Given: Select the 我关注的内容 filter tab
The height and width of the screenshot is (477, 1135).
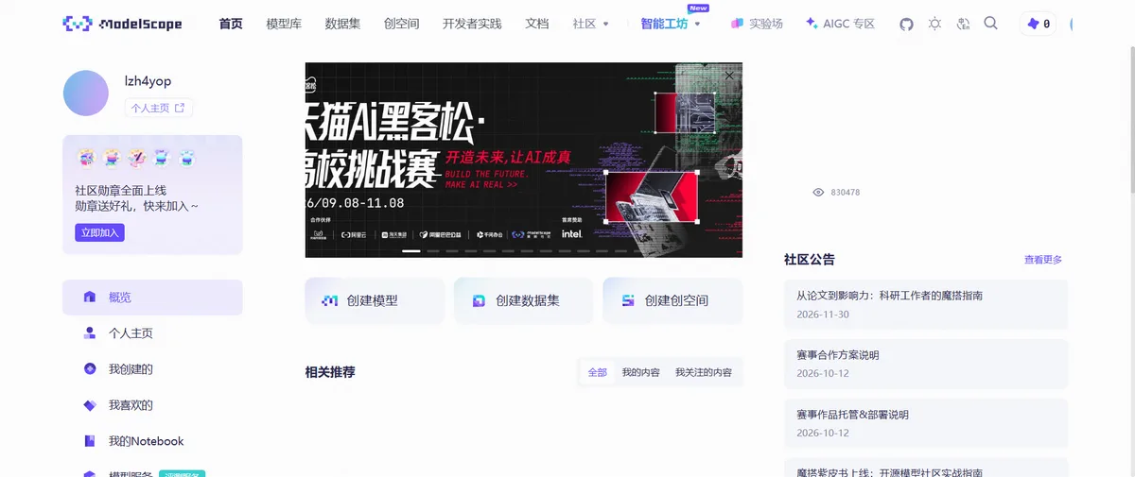Looking at the screenshot, I should click(x=703, y=372).
